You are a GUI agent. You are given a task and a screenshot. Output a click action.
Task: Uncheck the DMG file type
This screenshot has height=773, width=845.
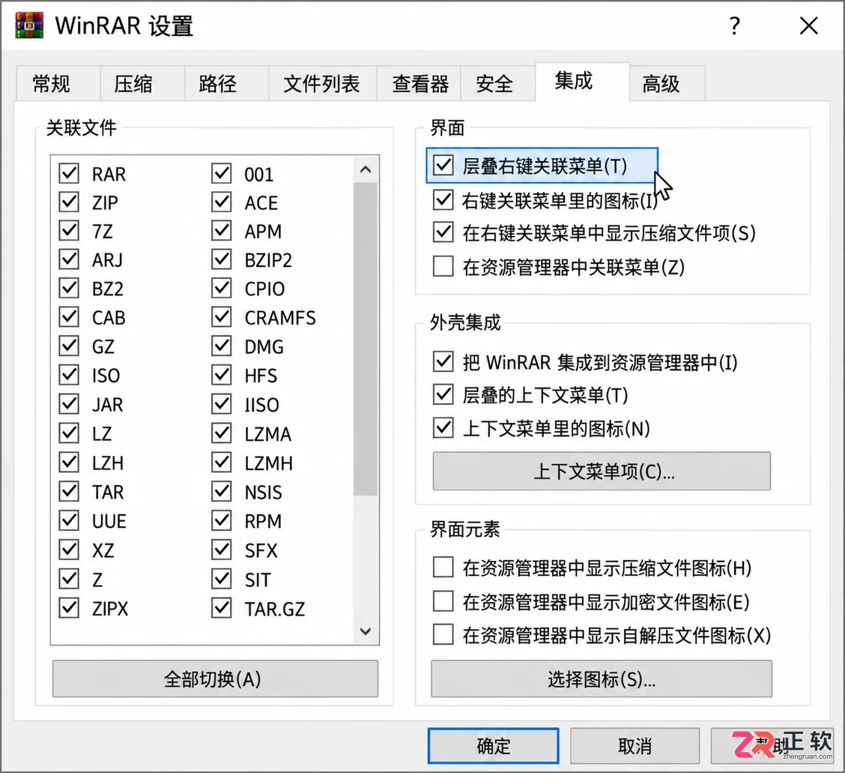click(222, 346)
